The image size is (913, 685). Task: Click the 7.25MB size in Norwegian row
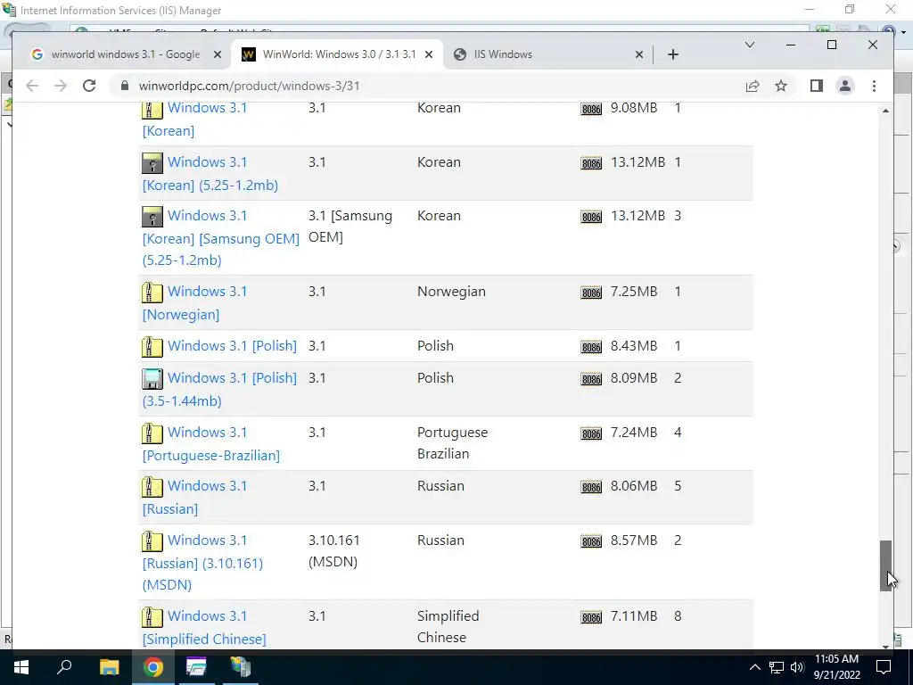click(634, 292)
